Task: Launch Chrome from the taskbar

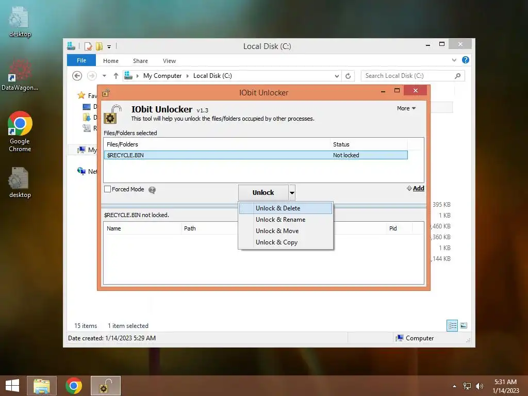Action: tap(74, 386)
